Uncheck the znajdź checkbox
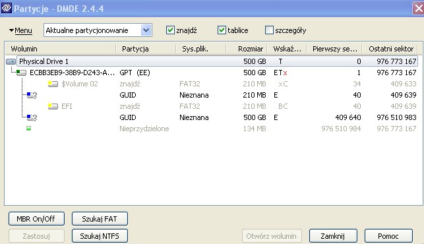Viewport: 424px width, 244px height. coord(170,30)
